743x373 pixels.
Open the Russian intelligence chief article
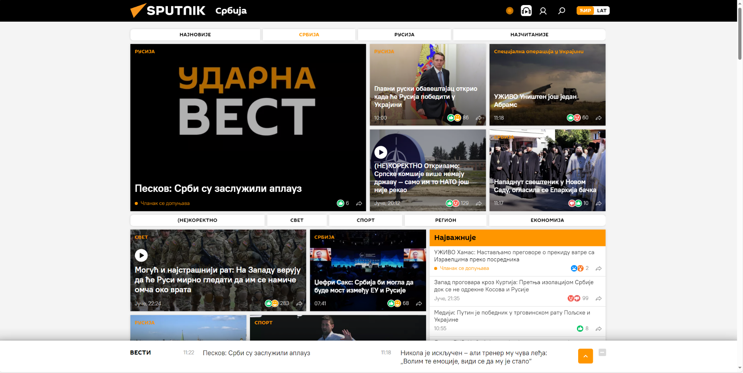[426, 97]
